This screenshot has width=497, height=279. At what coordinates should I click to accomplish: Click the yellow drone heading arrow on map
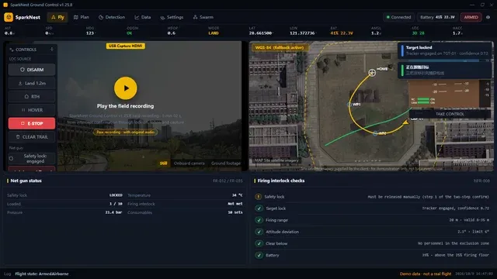pos(405,122)
